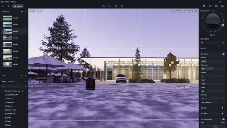Expand the first Plant & Tree group
The width and height of the screenshot is (227, 128).
tap(3, 110)
